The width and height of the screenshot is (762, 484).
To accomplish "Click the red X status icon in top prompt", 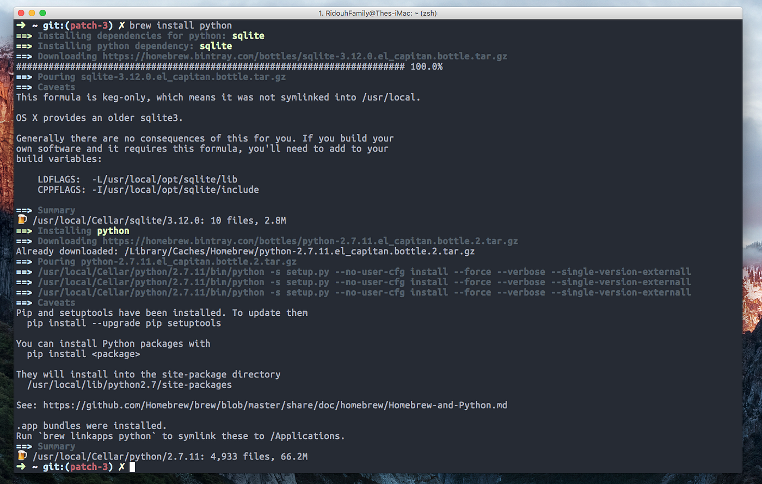I will (121, 24).
